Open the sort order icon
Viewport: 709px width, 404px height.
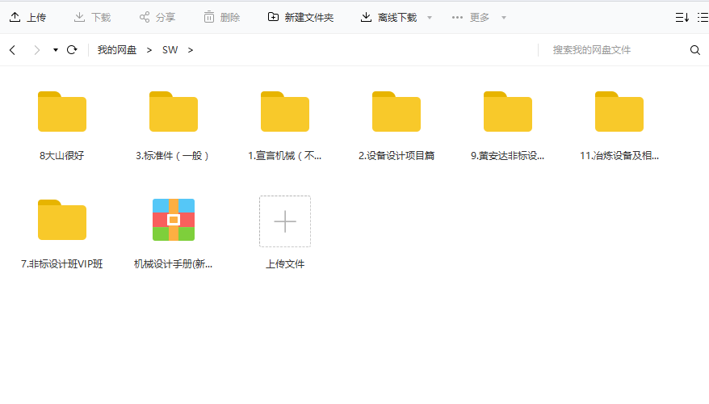tap(682, 17)
